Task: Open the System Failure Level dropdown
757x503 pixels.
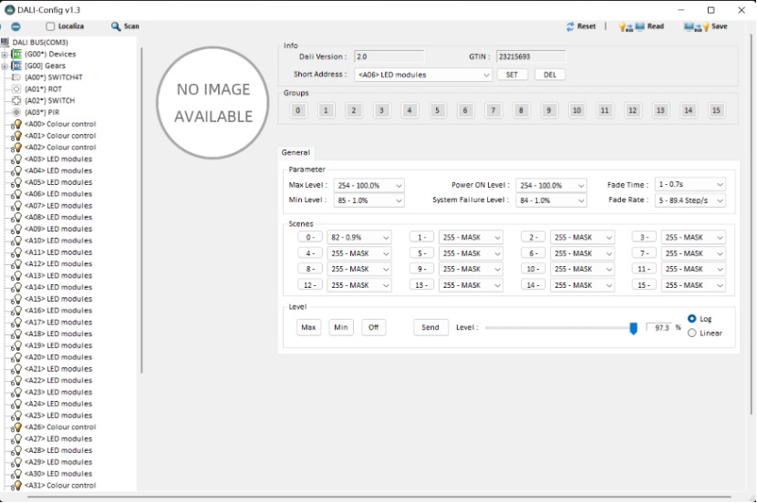Action: tap(552, 200)
